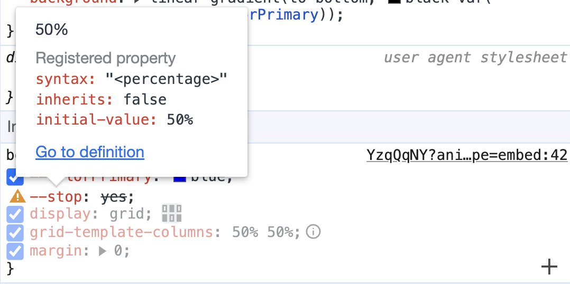Open the YzqQqNY embed:42 source link
This screenshot has width=570, height=284.
(x=467, y=155)
